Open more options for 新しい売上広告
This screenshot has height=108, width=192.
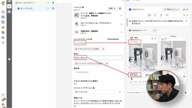[x=48, y=8]
